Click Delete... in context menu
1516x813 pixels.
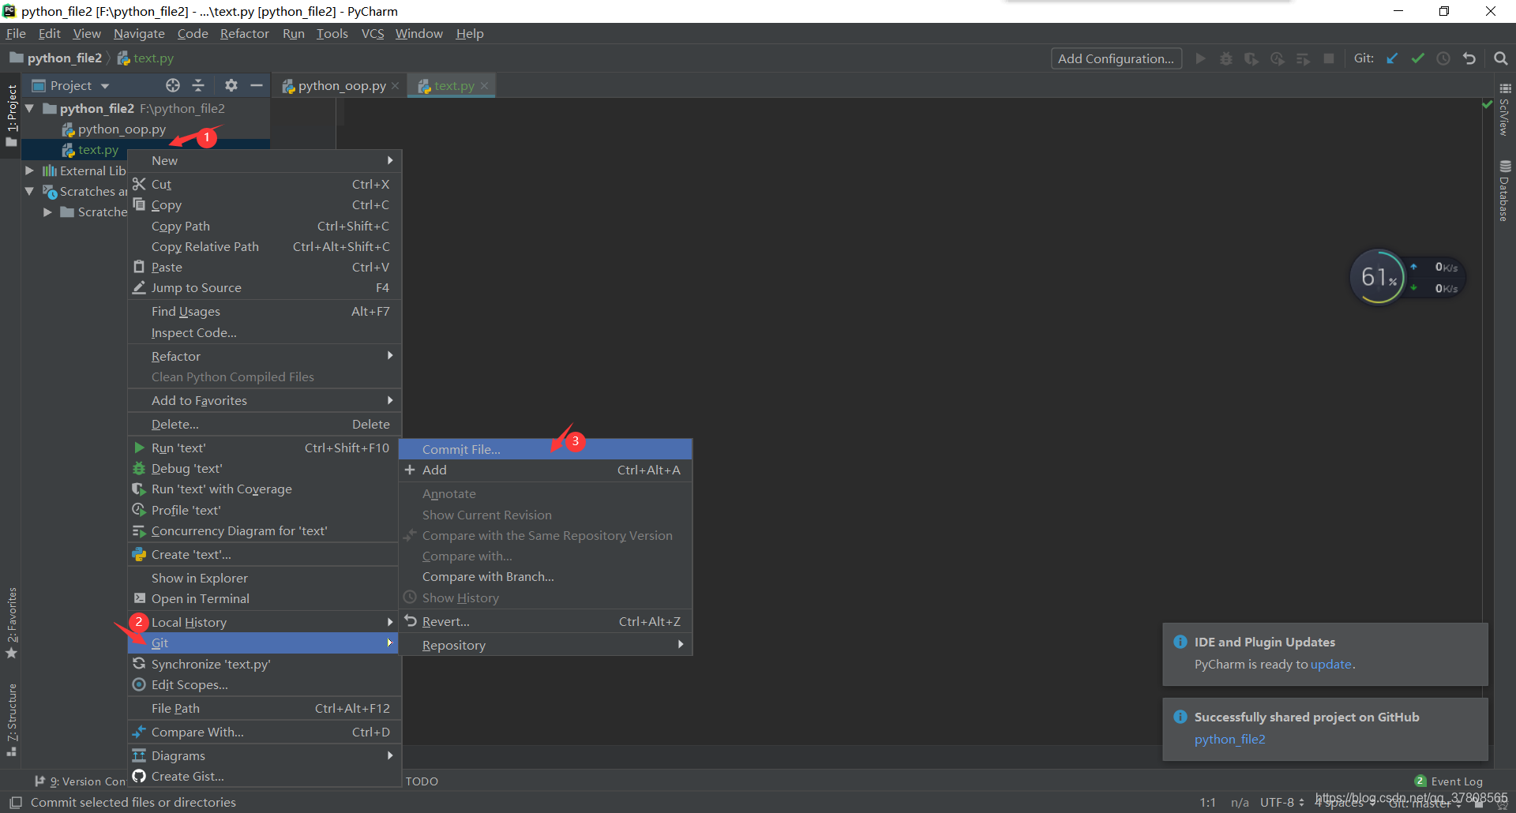[x=265, y=424]
